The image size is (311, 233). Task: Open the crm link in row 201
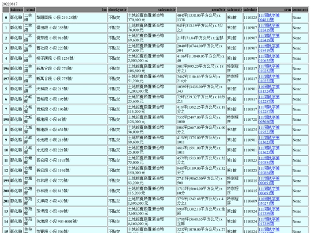pos(269,201)
